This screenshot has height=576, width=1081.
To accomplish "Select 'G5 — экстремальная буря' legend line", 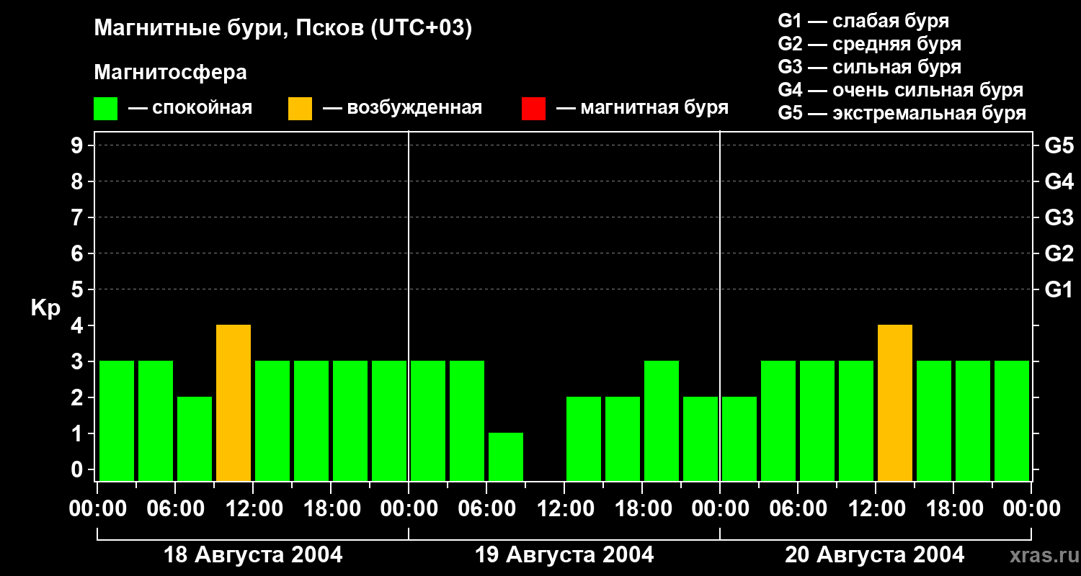I will pos(902,113).
